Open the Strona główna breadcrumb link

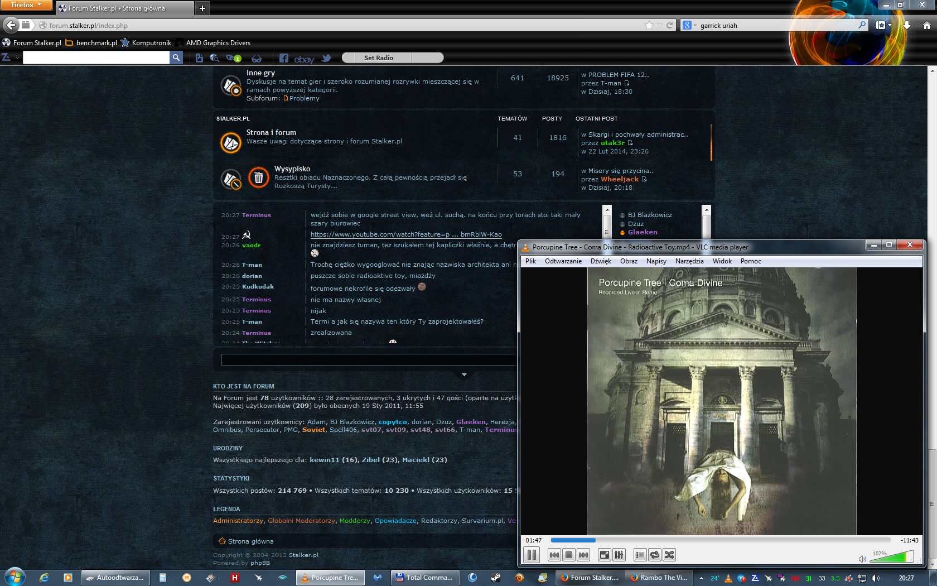coord(250,541)
